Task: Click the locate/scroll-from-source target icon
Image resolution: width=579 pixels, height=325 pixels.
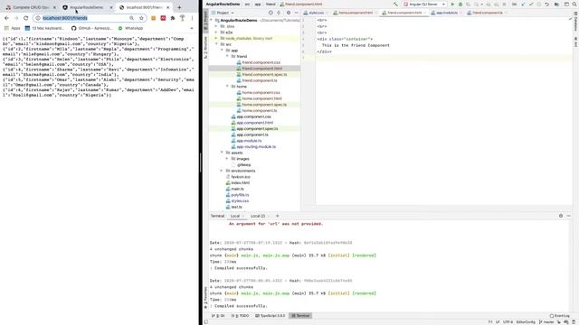Action: point(271,13)
